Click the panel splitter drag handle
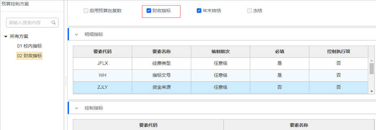This screenshot has height=130, width=376. tap(65, 81)
